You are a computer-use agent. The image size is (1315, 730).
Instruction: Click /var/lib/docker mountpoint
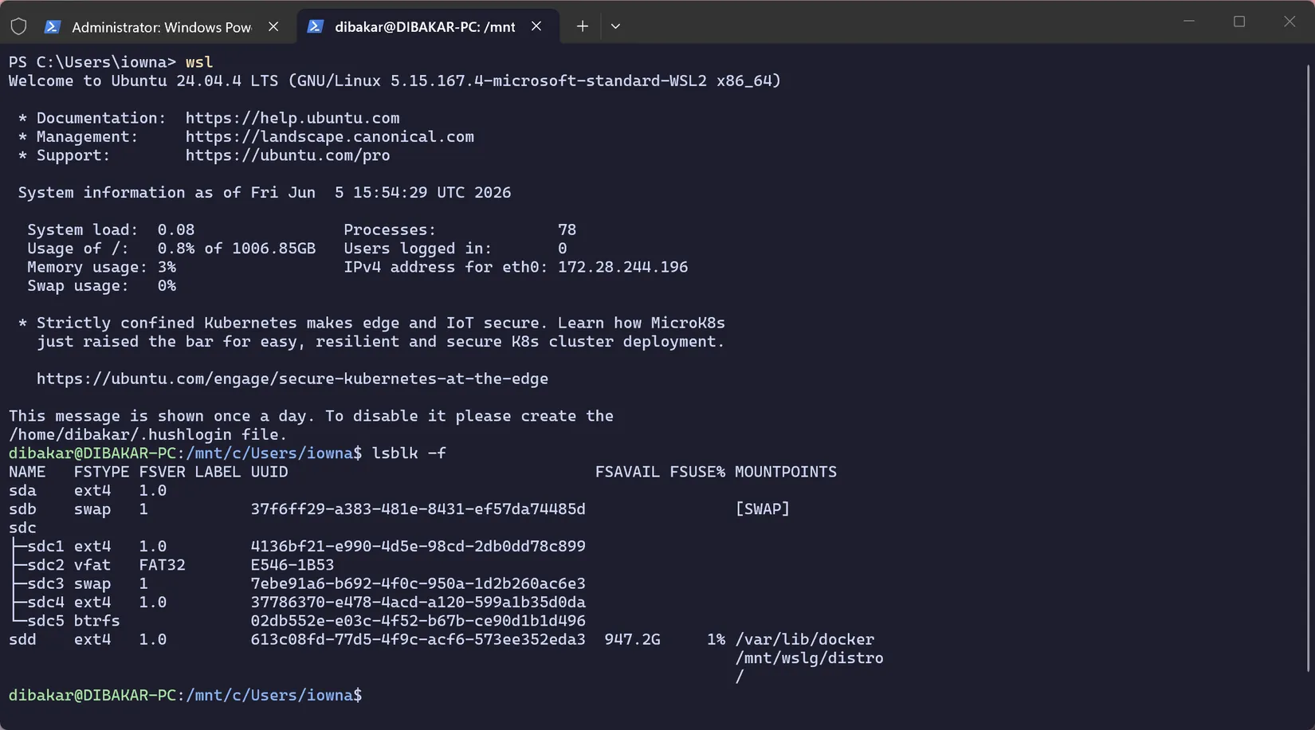[x=805, y=639]
